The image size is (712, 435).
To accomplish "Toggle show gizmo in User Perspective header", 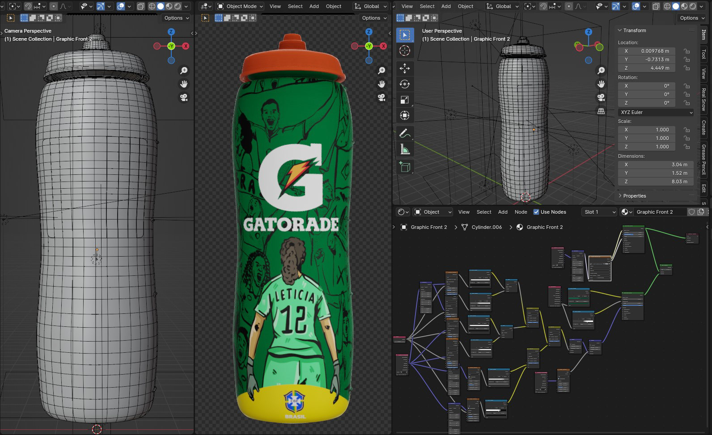I will coord(616,6).
